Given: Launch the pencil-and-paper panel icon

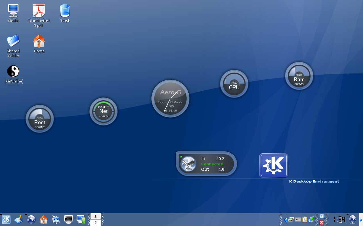Looking at the screenshot, I should click(x=18, y=220).
